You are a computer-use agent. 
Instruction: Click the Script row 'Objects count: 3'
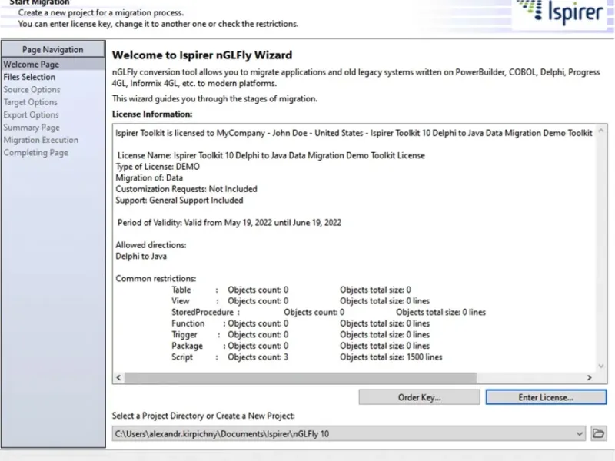[x=258, y=357]
